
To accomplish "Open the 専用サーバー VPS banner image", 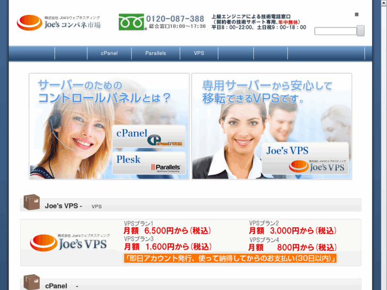I will [x=271, y=126].
